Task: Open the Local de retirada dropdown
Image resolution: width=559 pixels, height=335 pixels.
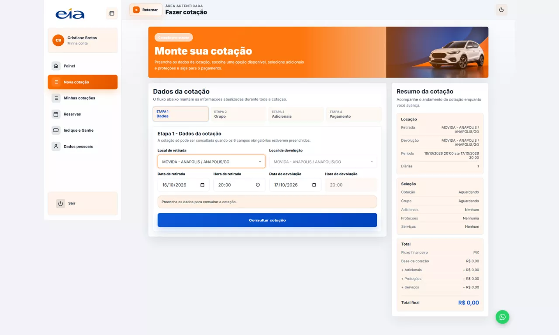Action: pyautogui.click(x=211, y=161)
